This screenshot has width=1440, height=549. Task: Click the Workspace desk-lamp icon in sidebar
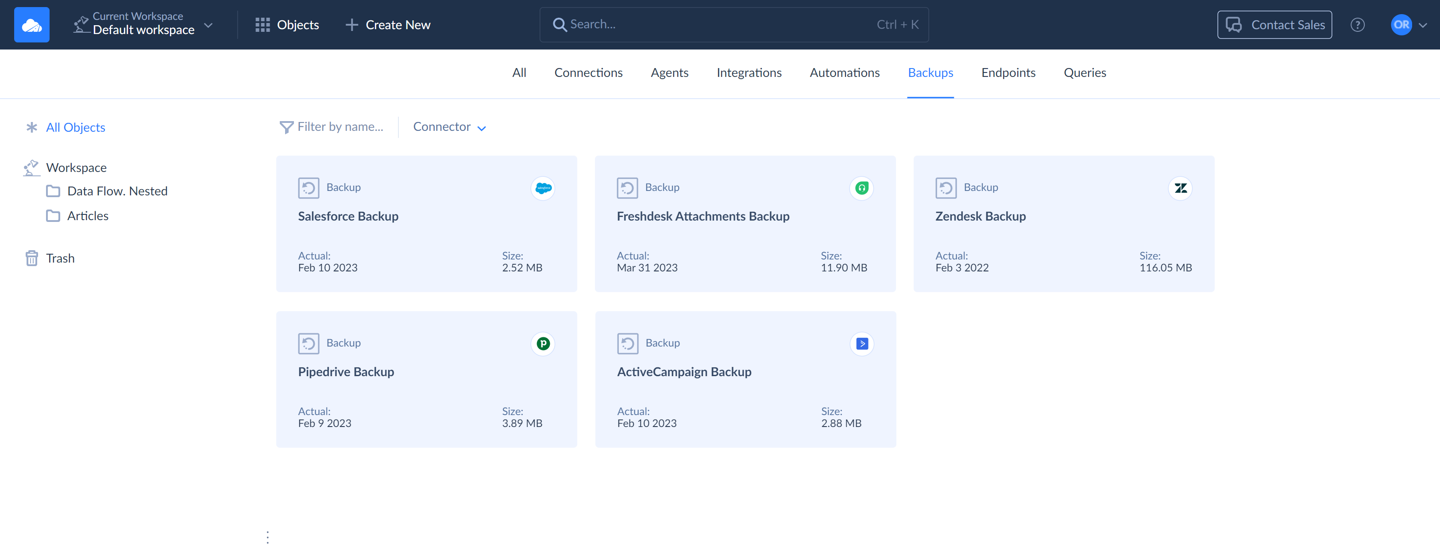[31, 168]
